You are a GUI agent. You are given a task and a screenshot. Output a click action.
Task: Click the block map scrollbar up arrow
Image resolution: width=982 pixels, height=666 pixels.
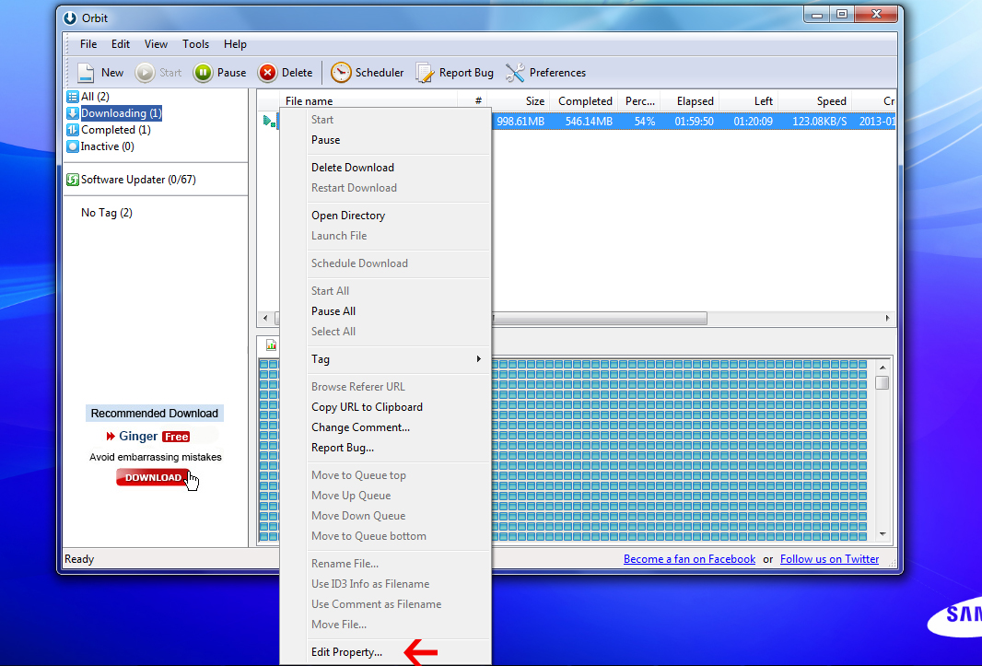tap(883, 368)
